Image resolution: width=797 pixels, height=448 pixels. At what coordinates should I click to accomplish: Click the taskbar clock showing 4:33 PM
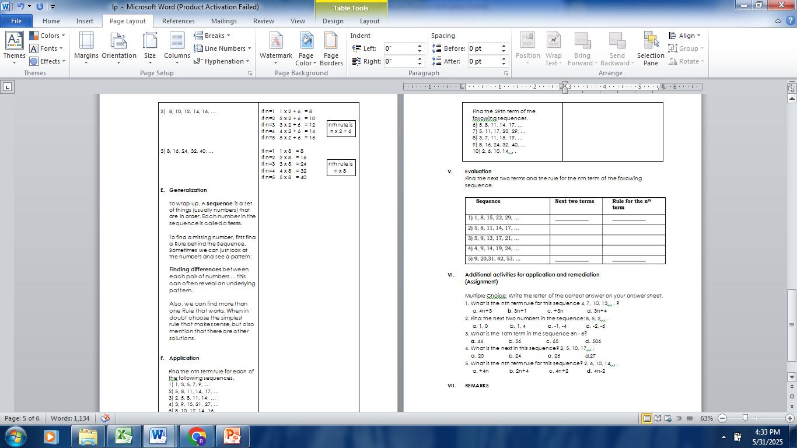tap(767, 437)
